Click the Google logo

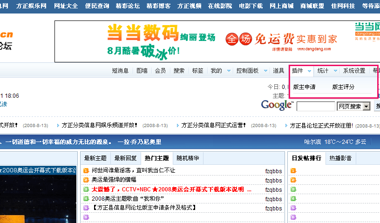278,105
